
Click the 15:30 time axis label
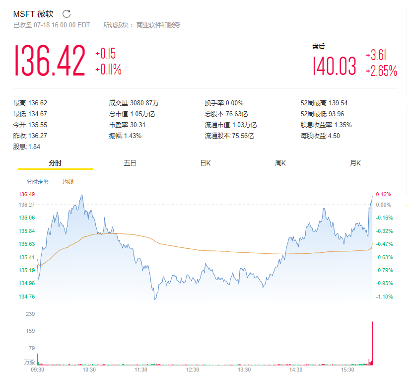coord(347,370)
